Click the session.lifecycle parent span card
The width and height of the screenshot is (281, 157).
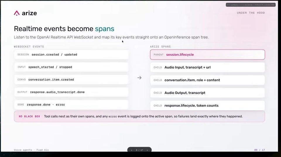(x=208, y=55)
